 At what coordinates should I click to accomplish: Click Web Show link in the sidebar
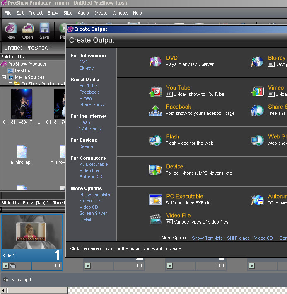tap(90, 129)
